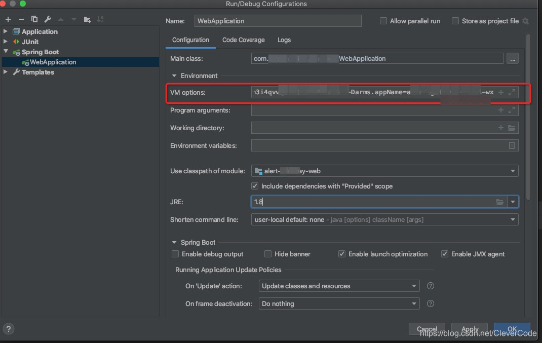Collapse the Spring Boot settings section
Screen dimensions: 542x343
[174, 242]
